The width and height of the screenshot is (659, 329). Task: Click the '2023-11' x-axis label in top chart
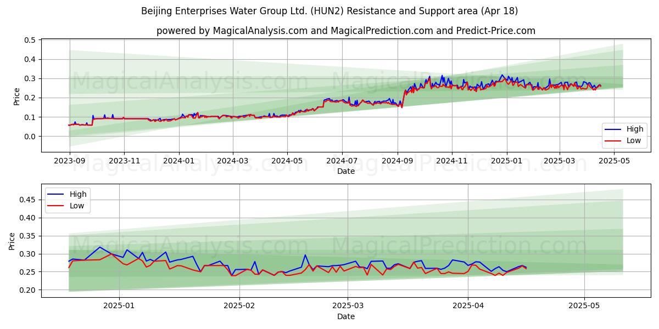coord(124,161)
